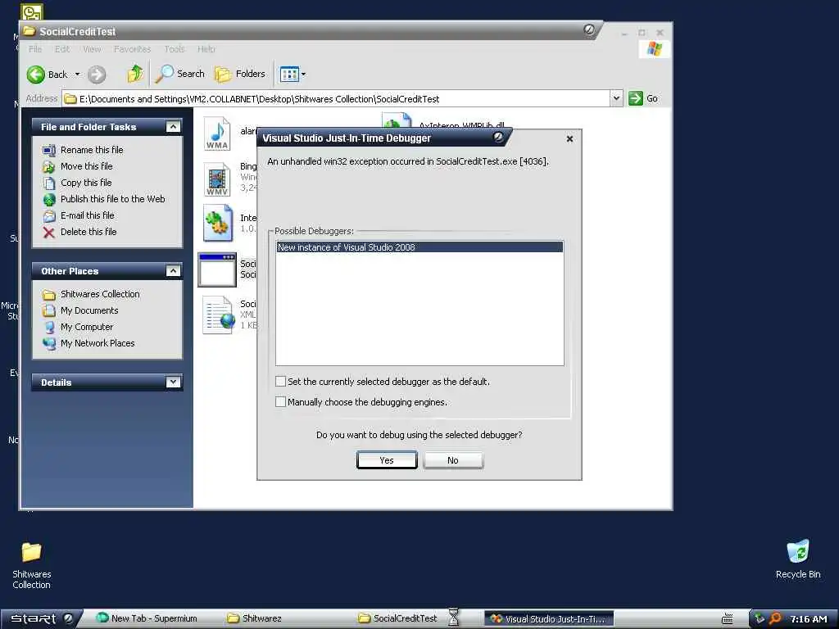Open the Back history dropdown arrow
Screen dimensions: 839x629
point(77,75)
